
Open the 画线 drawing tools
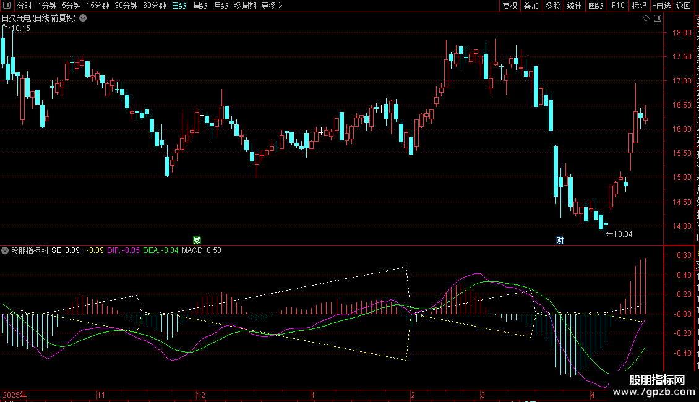pyautogui.click(x=596, y=6)
